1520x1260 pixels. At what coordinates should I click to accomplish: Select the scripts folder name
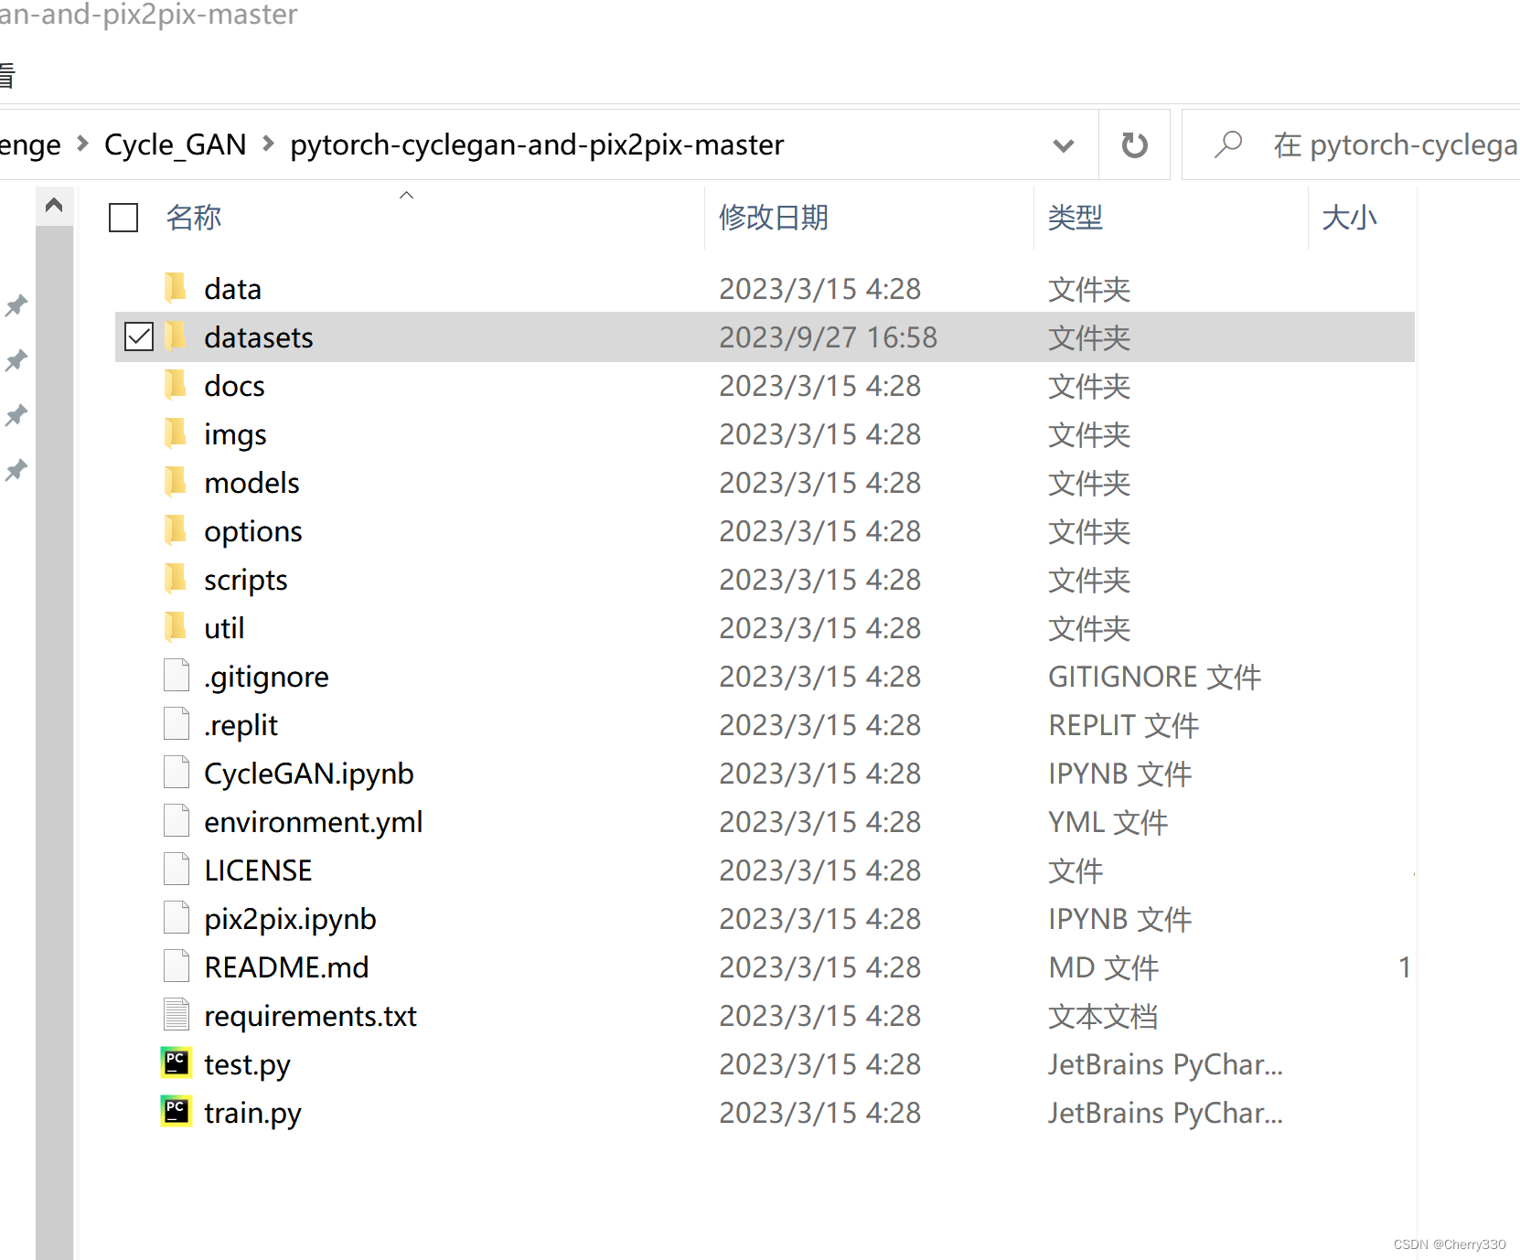click(x=245, y=580)
